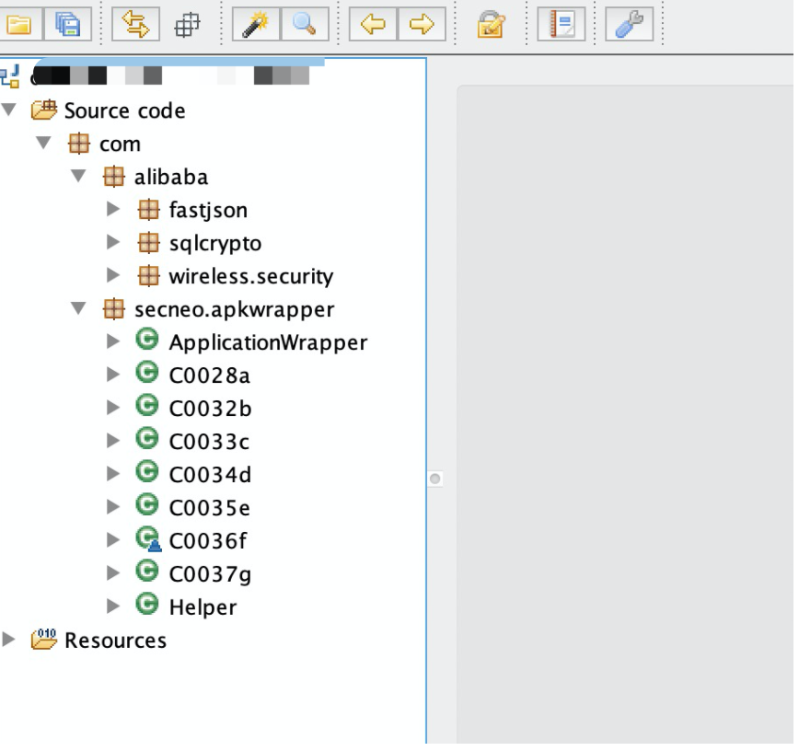Expand the C0028a class node
799x751 pixels.
[113, 375]
